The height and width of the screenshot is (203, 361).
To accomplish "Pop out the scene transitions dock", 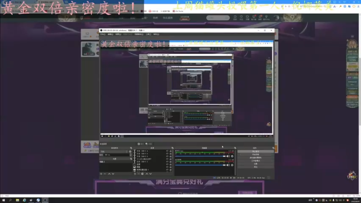I will coord(131,148).
